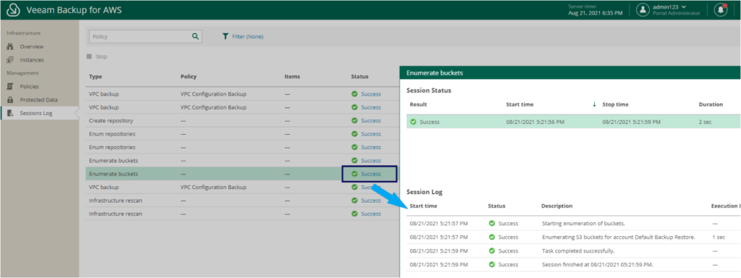The image size is (741, 278).
Task: Select the Success result row at 5:21:56 PM
Action: tap(573, 122)
